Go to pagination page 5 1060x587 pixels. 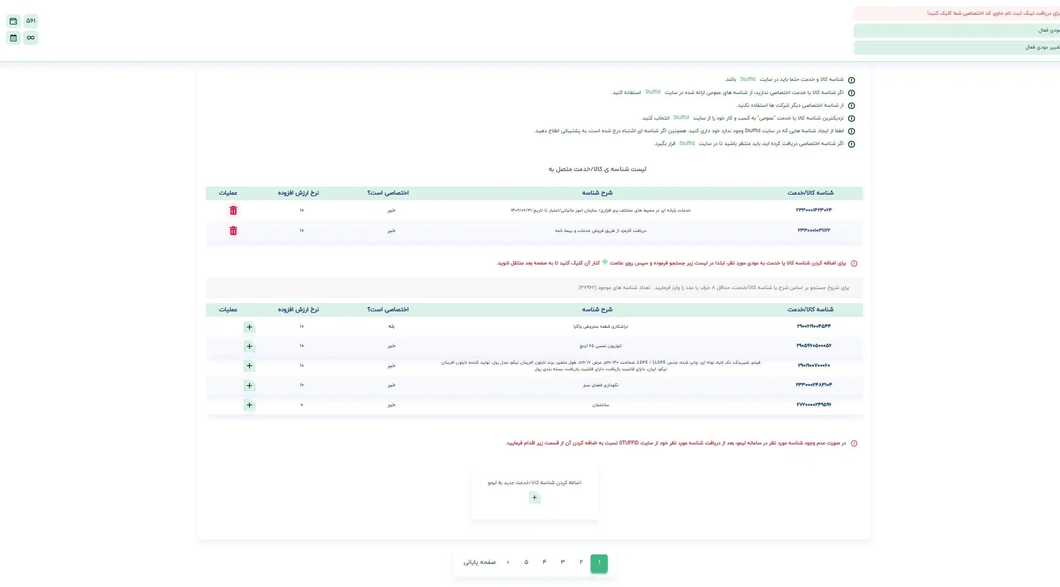526,562
